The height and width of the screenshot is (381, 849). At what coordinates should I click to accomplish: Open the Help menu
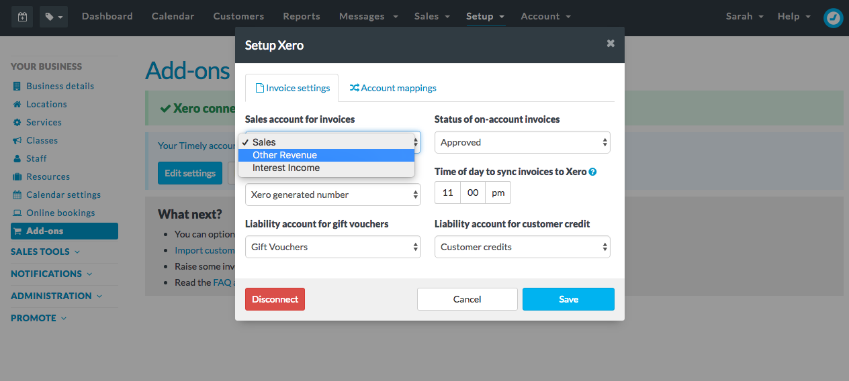coord(793,16)
